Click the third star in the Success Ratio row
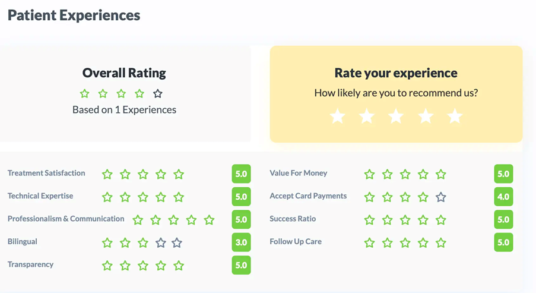Screen dimensions: 536x293 405,220
